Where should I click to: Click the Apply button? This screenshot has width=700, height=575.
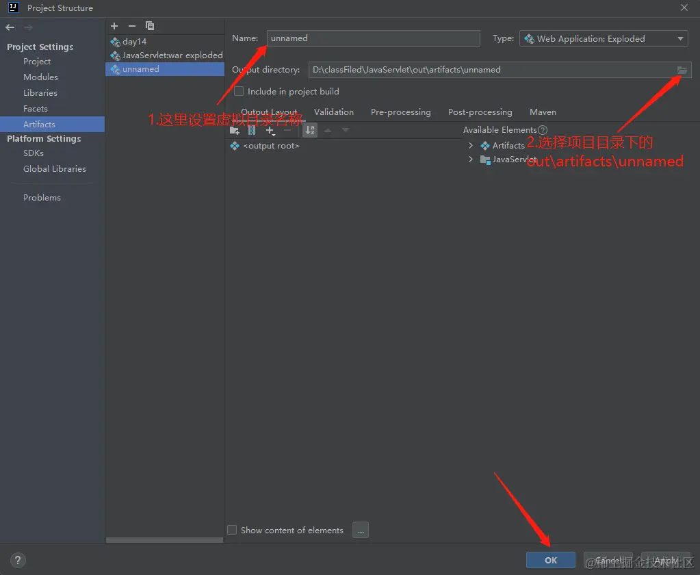coord(666,560)
